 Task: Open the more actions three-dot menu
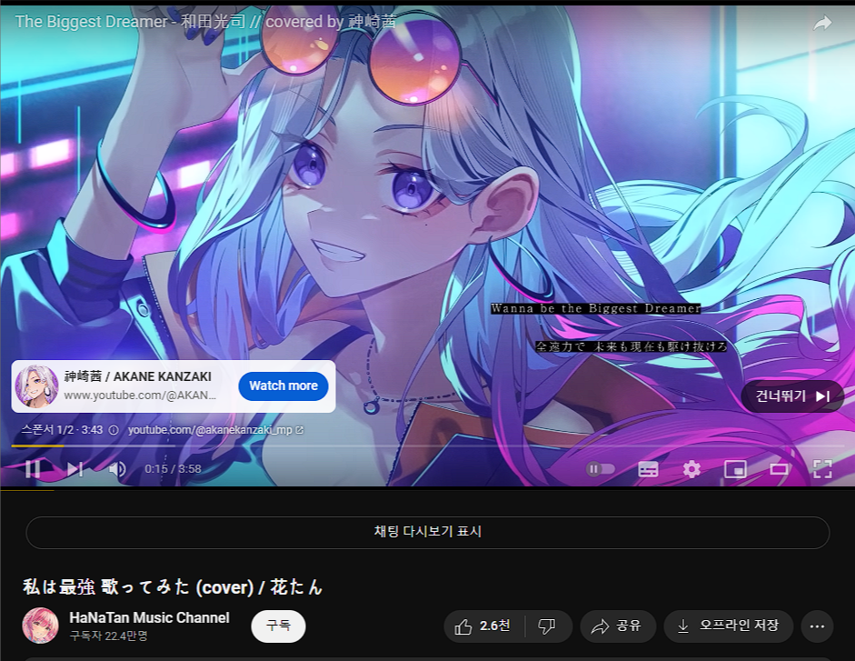click(817, 626)
